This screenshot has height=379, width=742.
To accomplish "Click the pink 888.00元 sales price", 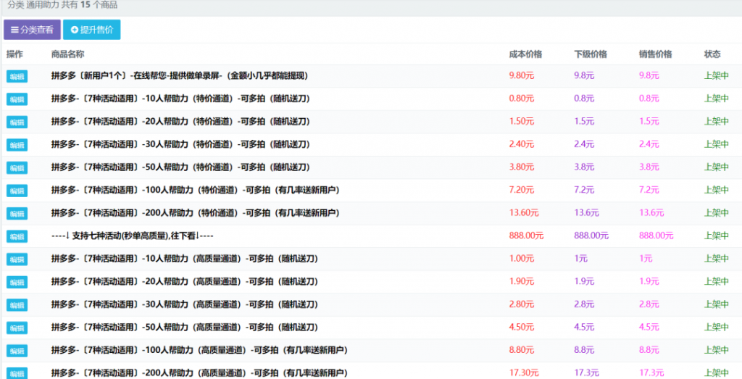I will pos(656,236).
